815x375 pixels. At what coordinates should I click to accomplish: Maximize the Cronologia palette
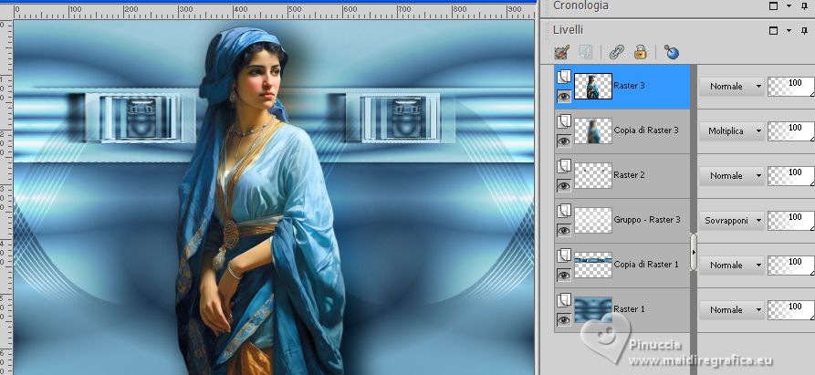click(x=773, y=5)
